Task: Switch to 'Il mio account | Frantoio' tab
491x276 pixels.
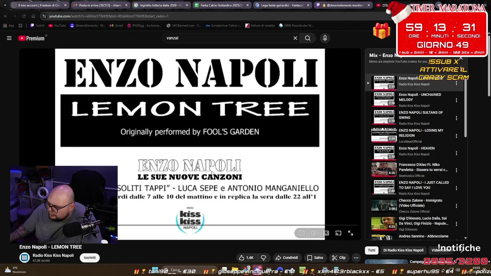Action: [39, 5]
